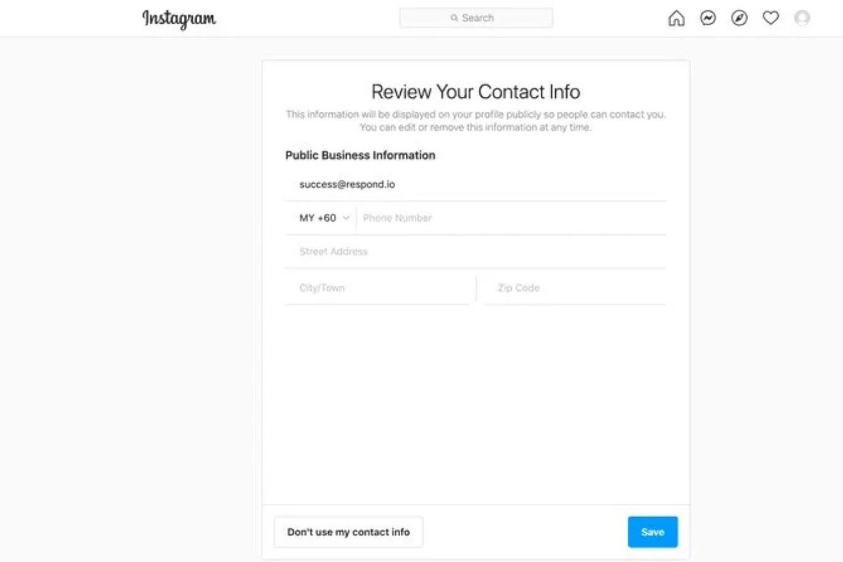Screen dimensions: 843x562
Task: Focus the Search input box
Action: (476, 18)
